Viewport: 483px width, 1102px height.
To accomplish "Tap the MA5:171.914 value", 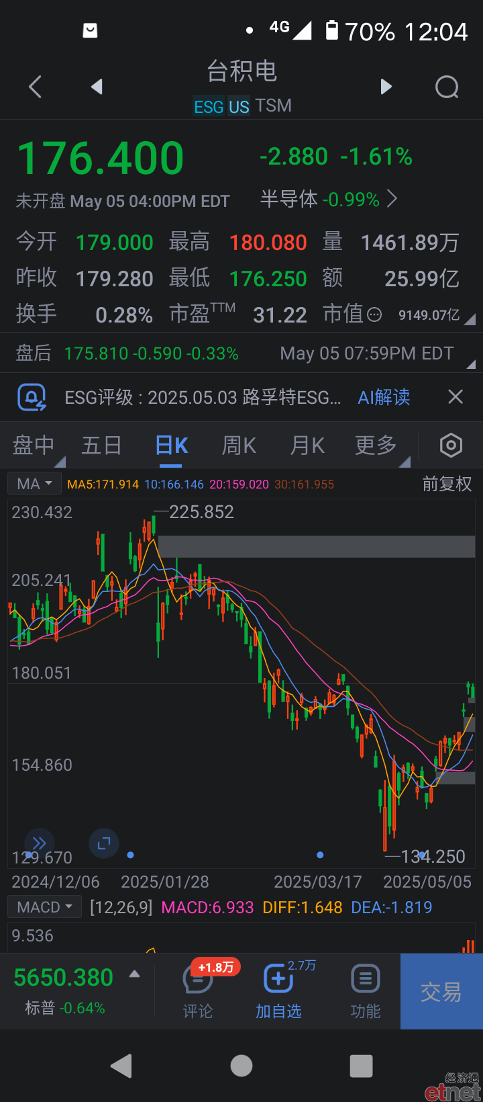I will point(103,484).
